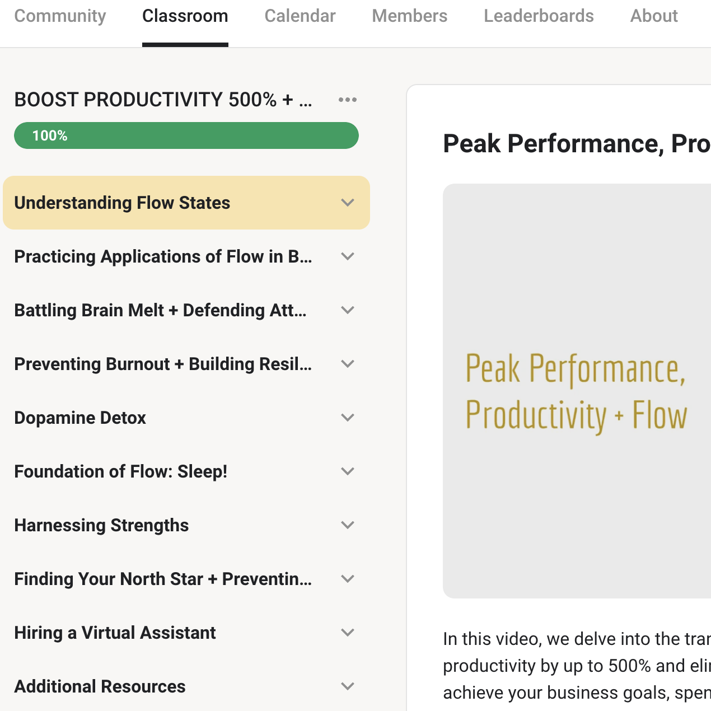This screenshot has width=711, height=711.
Task: Play the Peak Performance video thumbnail
Action: tap(577, 391)
